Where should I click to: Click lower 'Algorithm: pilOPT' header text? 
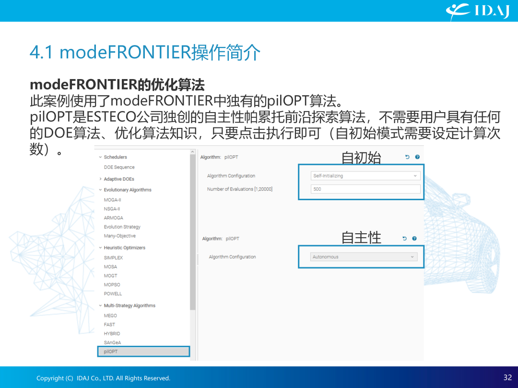point(221,239)
